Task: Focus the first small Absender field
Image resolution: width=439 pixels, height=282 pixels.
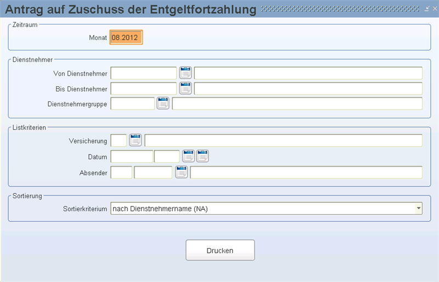Action: tap(121, 172)
